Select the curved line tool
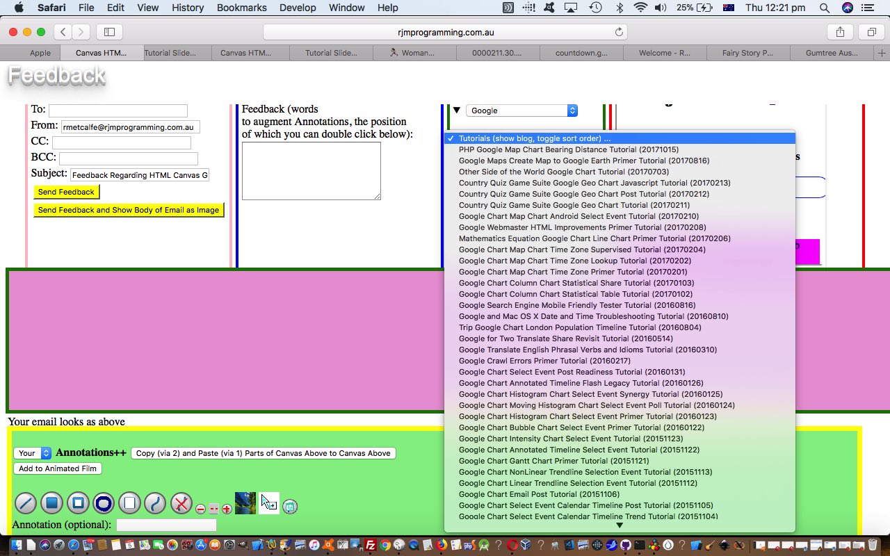This screenshot has height=556, width=890. tap(155, 502)
